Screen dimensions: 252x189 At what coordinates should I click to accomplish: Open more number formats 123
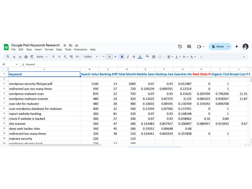(x=77, y=57)
